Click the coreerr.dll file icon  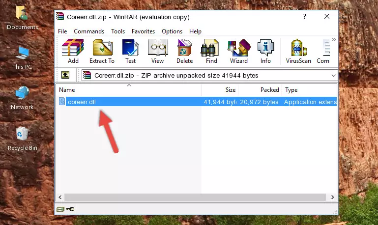pyautogui.click(x=62, y=101)
